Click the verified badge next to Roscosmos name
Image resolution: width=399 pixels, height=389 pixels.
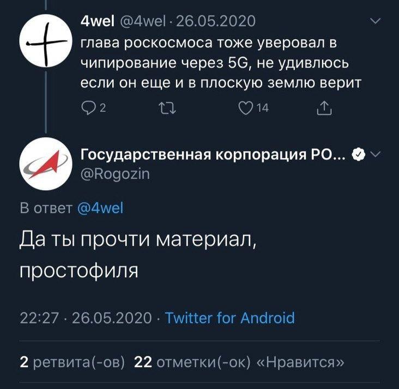[x=356, y=156]
